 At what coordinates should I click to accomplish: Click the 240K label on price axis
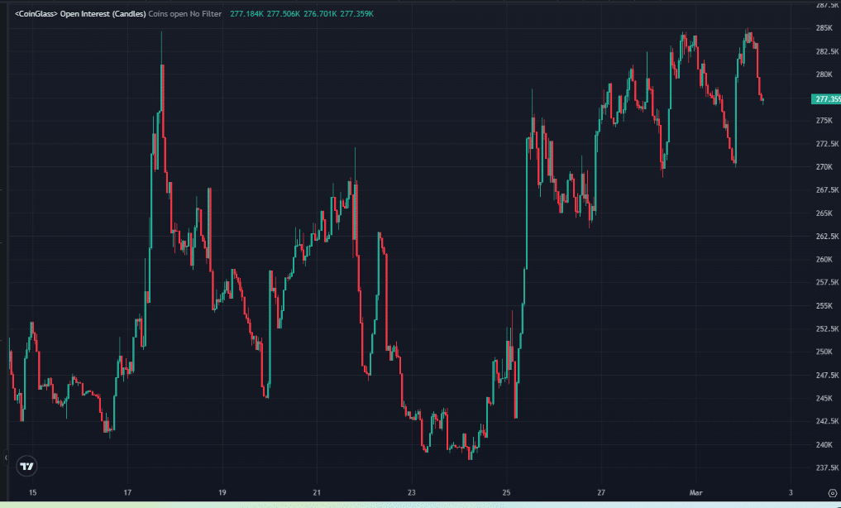(824, 444)
